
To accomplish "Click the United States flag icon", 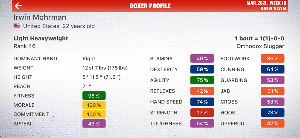I will point(17,26).
